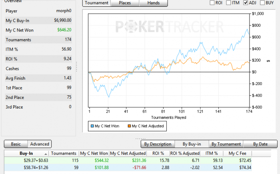The width and height of the screenshot is (280, 174).
Task: Sort by the Buy-In column header
Action: pyautogui.click(x=26, y=153)
